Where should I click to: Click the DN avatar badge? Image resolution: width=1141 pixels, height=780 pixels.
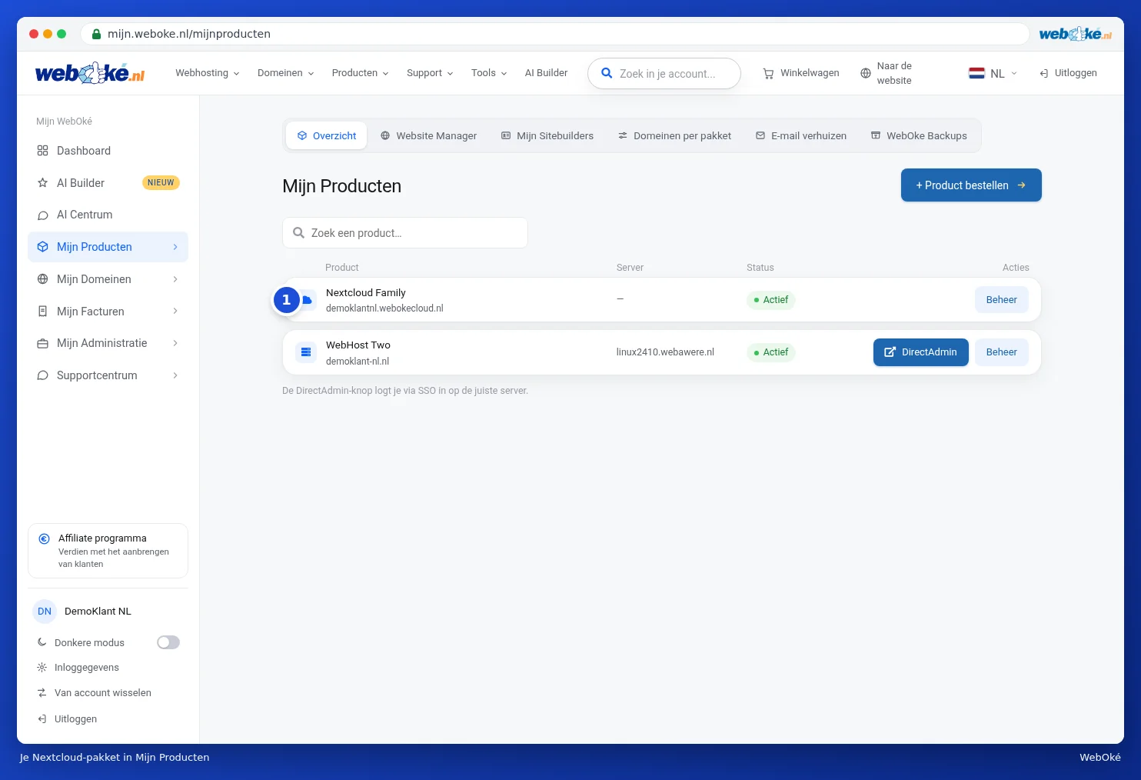[x=45, y=612]
